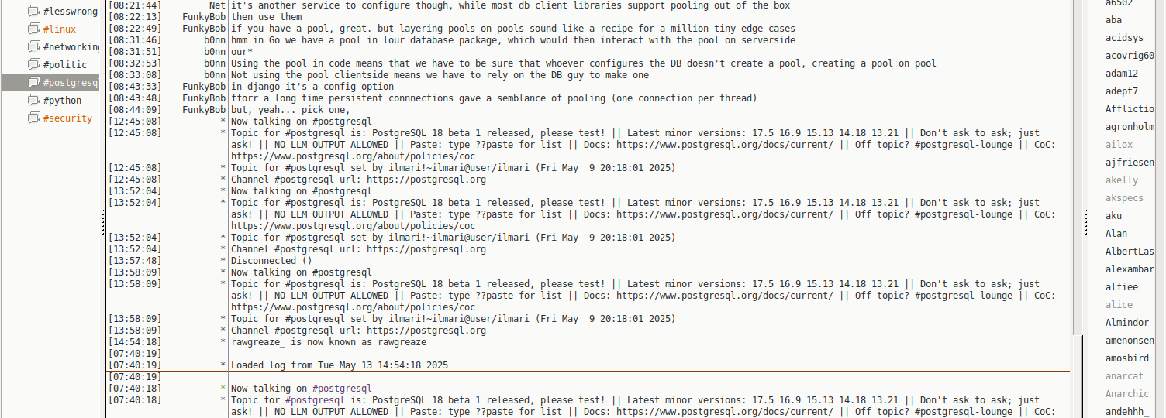Open the postgresql.org channel URL at 13:58:09
Screen dimensions: 1166x418
pyautogui.click(x=426, y=331)
